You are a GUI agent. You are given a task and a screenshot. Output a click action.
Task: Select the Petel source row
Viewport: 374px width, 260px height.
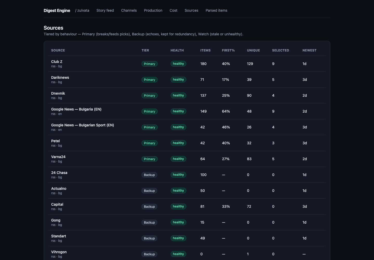click(187, 143)
